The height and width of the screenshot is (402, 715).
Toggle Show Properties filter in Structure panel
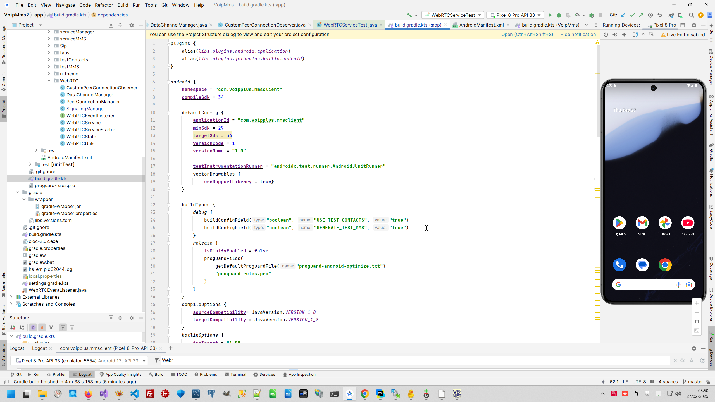click(x=33, y=327)
